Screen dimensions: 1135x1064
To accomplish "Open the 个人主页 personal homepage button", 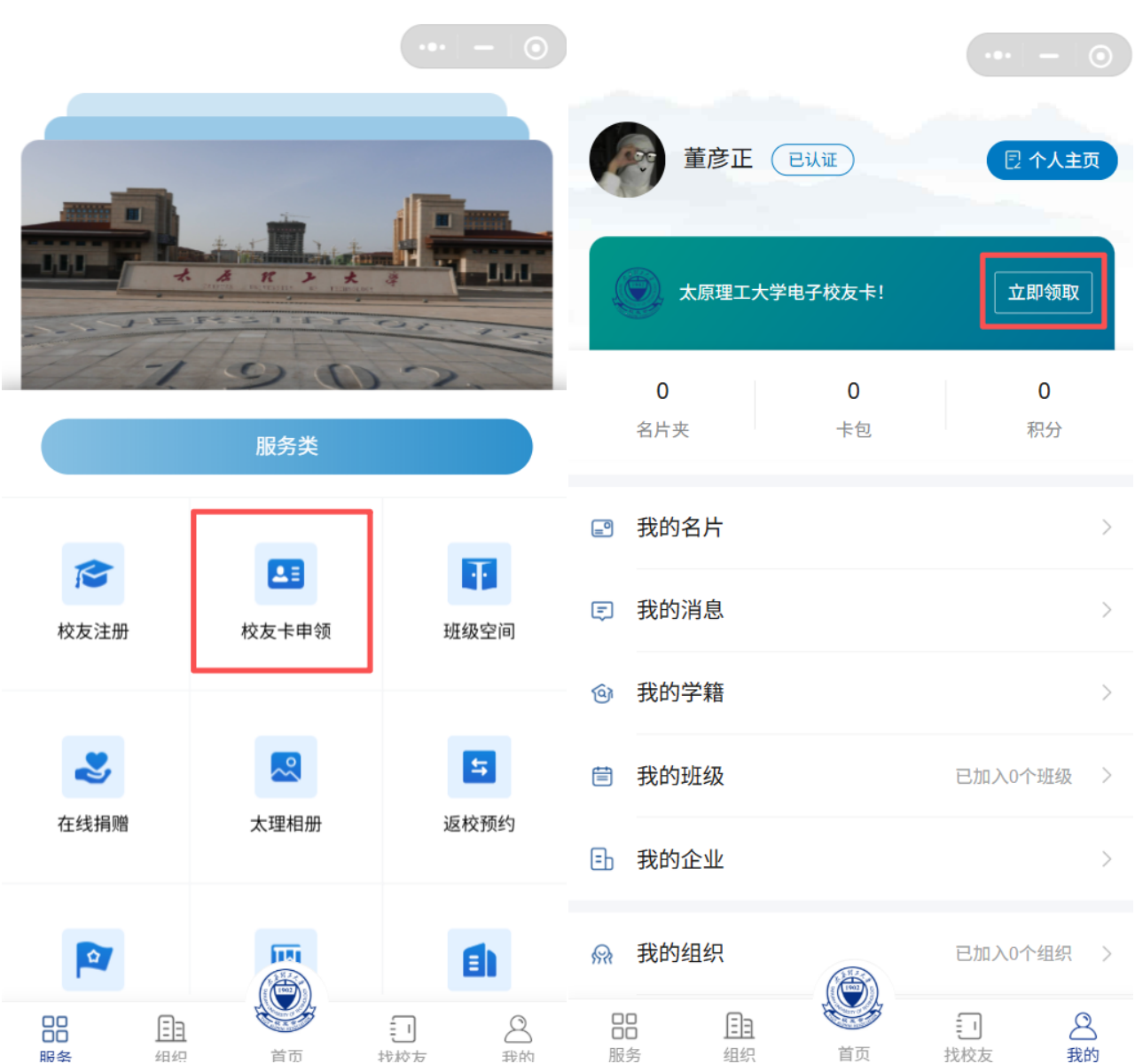I will pyautogui.click(x=1052, y=160).
